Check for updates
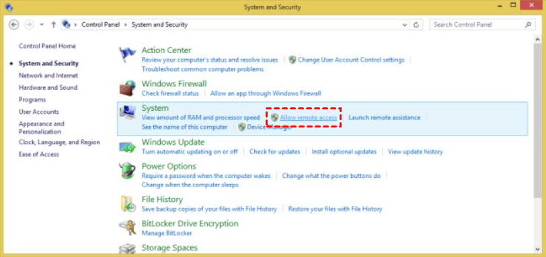This screenshot has height=257, width=546. coord(275,152)
